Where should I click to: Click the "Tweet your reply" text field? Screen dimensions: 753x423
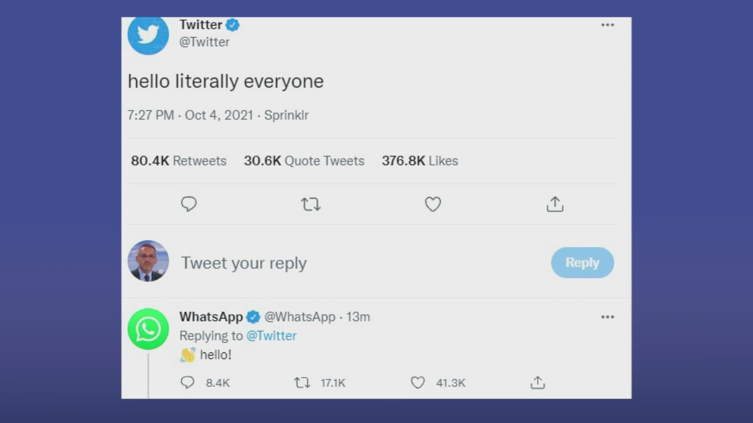(244, 263)
